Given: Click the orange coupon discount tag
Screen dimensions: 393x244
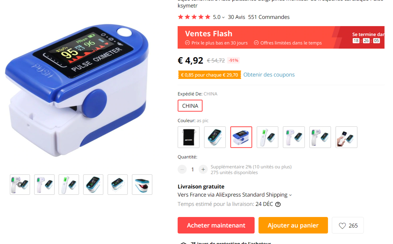Looking at the screenshot, I should (210, 75).
